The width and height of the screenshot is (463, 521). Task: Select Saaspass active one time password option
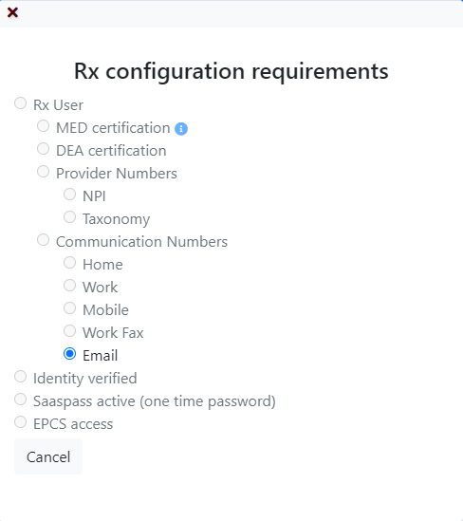[20, 400]
